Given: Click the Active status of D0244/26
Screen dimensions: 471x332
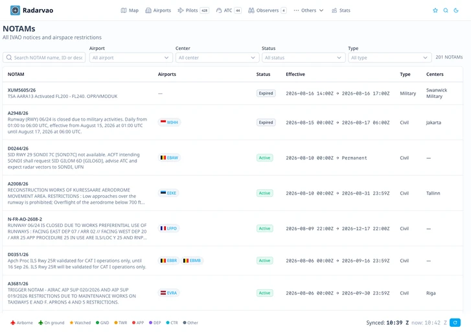Looking at the screenshot, I should [264, 158].
